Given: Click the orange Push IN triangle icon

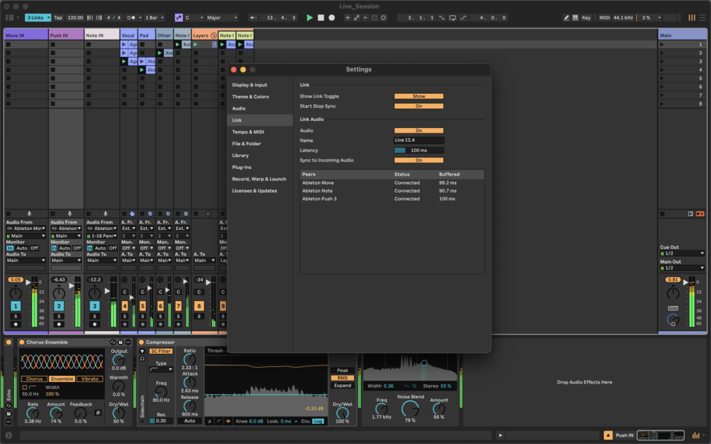Looking at the screenshot, I should tap(608, 435).
